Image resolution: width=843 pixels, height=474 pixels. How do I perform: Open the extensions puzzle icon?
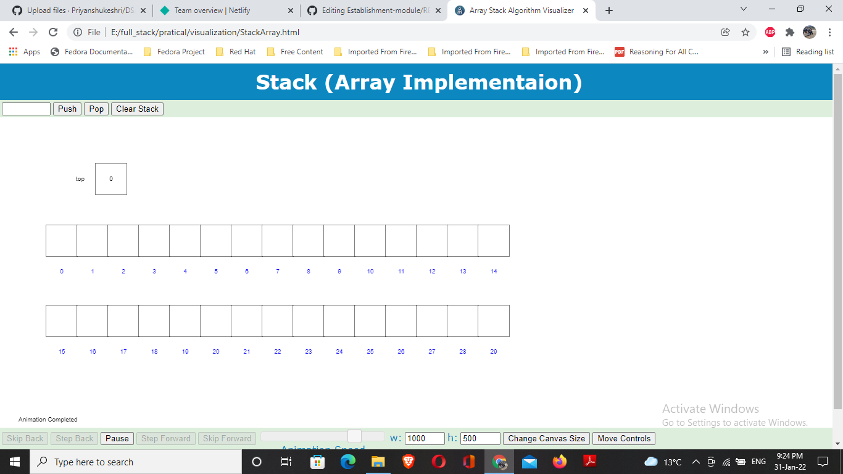pos(790,32)
